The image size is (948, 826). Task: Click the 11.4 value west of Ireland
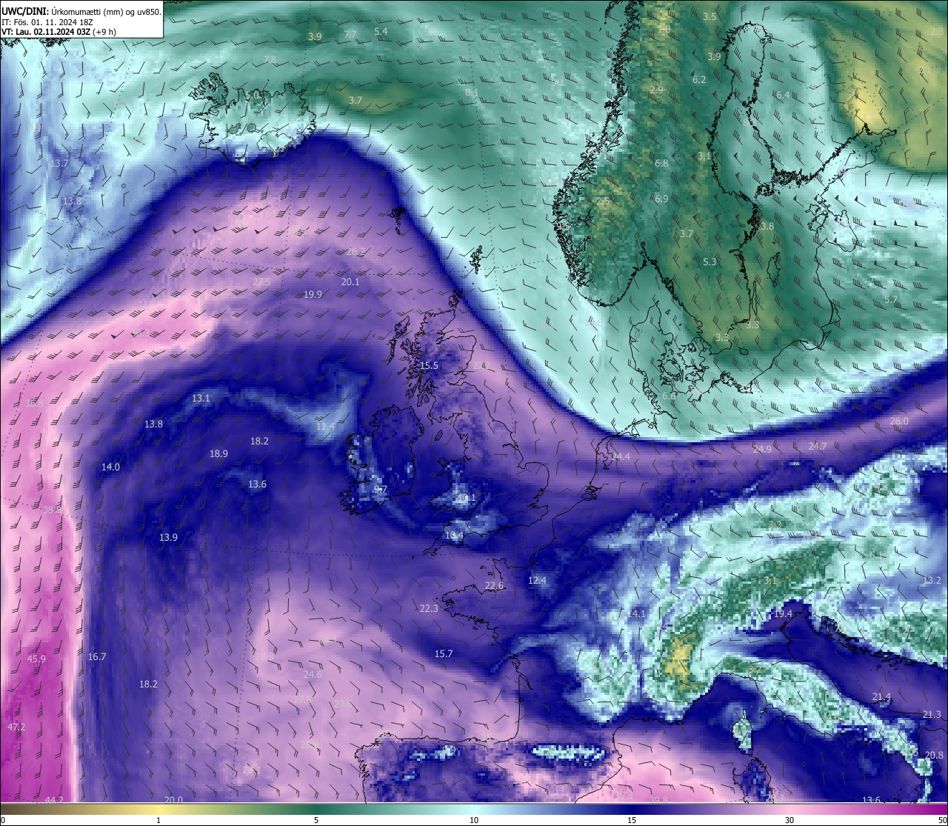[x=325, y=427]
